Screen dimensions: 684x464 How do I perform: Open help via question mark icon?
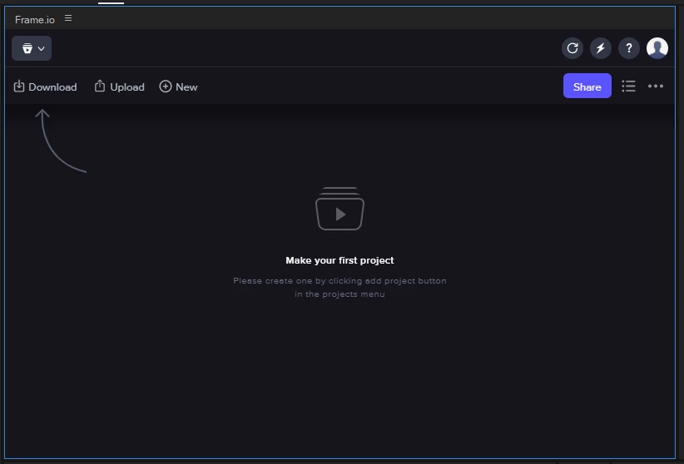629,48
